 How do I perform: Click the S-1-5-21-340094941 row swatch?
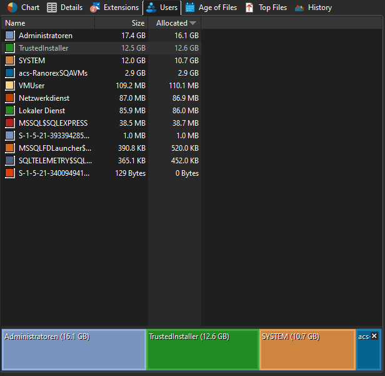[x=10, y=173]
